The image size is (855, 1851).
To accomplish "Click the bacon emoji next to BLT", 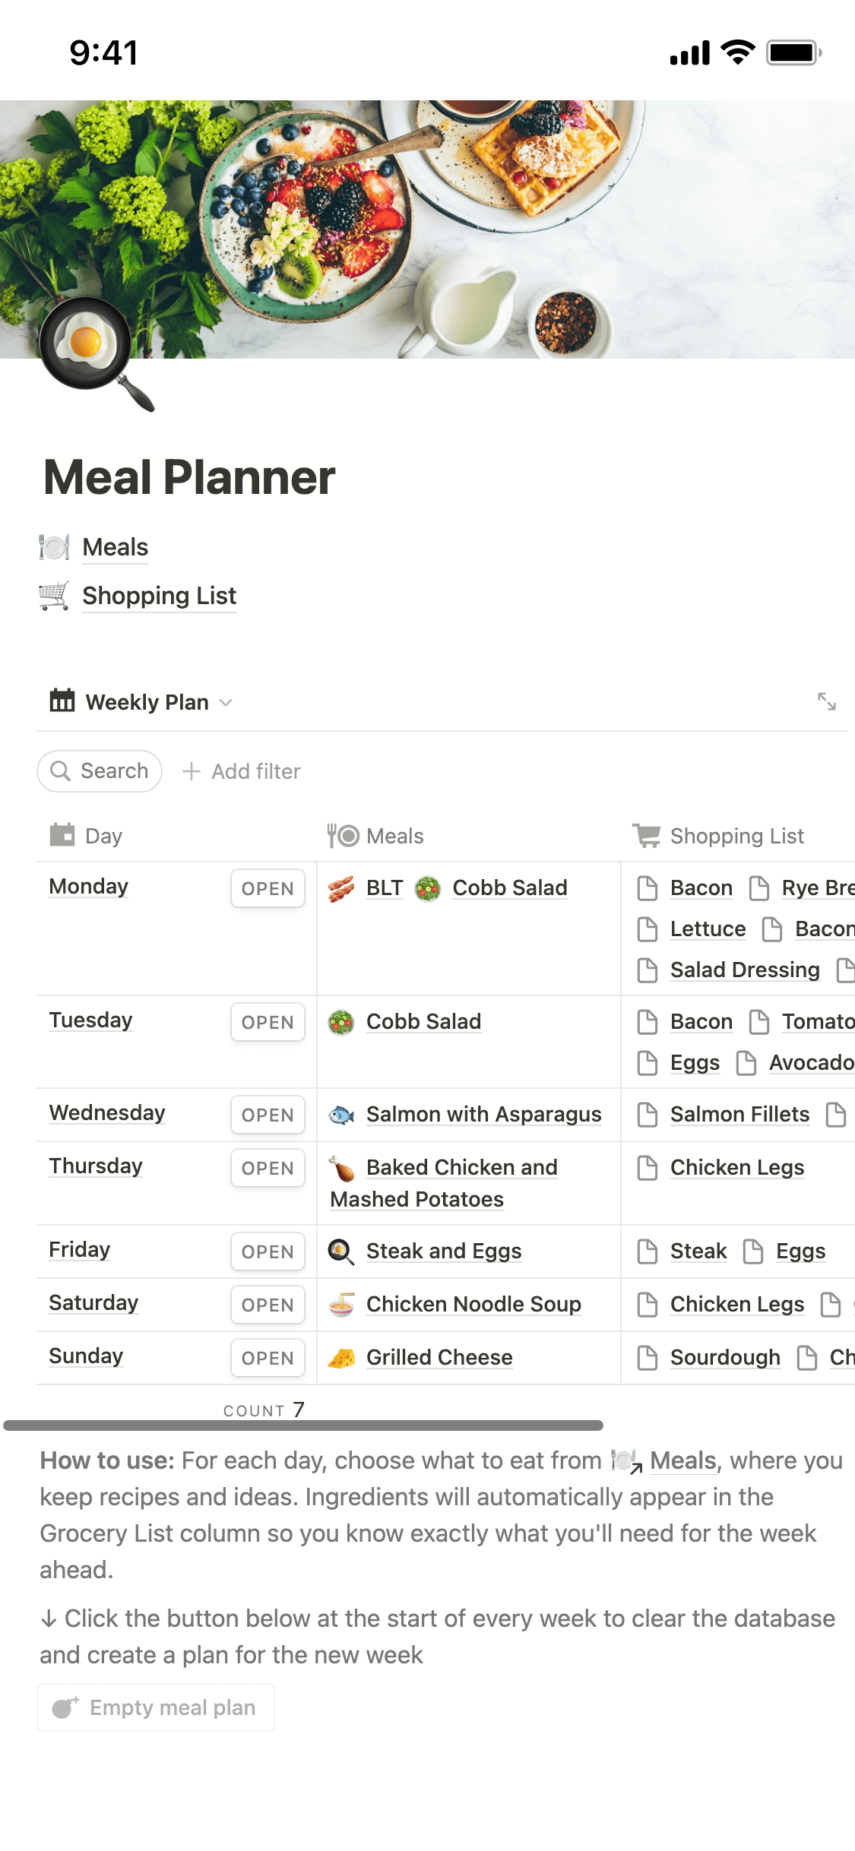I will 341,888.
